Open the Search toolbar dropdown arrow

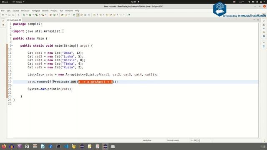pos(69,15)
